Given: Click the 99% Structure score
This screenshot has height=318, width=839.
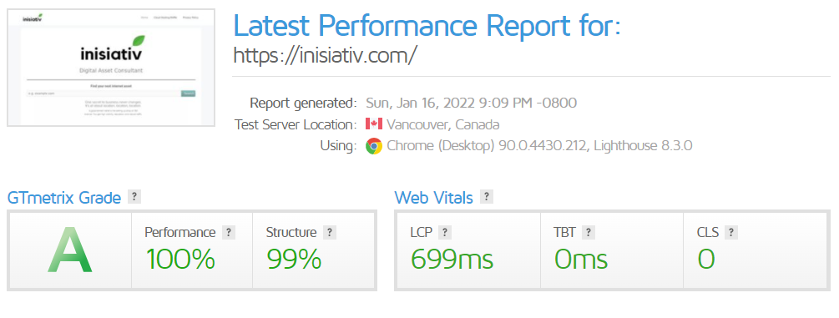Looking at the screenshot, I should coord(295,260).
